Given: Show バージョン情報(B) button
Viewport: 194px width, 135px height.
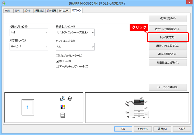Looking at the screenshot, I should click(x=168, y=87).
